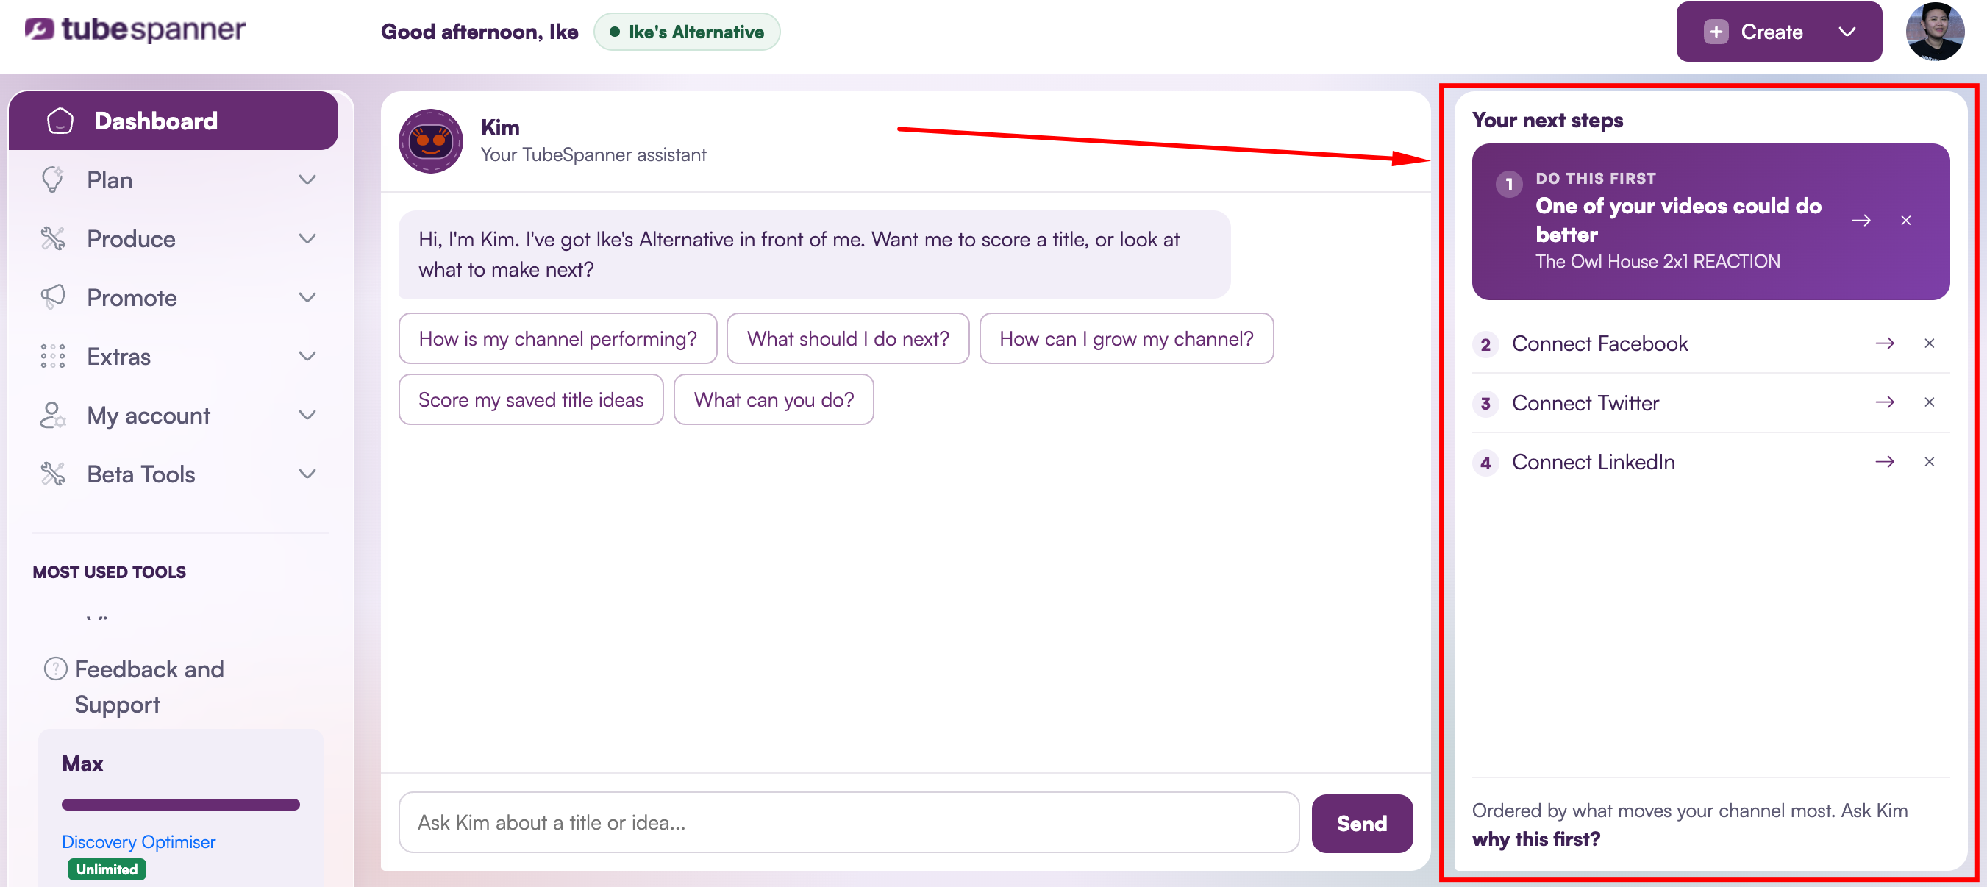
Task: Click the Promote megaphone icon
Action: [52, 298]
